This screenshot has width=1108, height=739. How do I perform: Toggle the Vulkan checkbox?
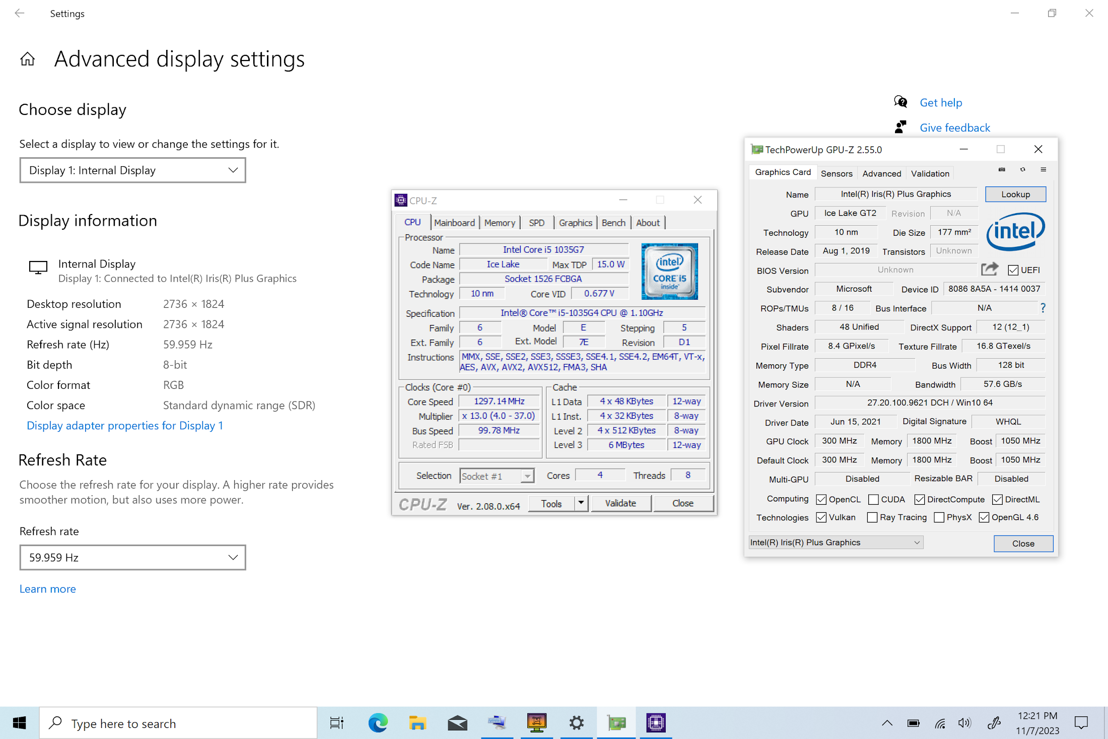tap(821, 517)
